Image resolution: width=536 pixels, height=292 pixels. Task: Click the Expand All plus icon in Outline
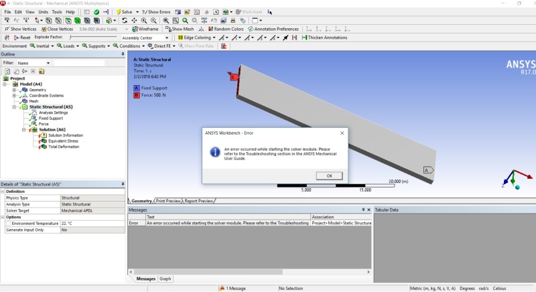click(33, 72)
